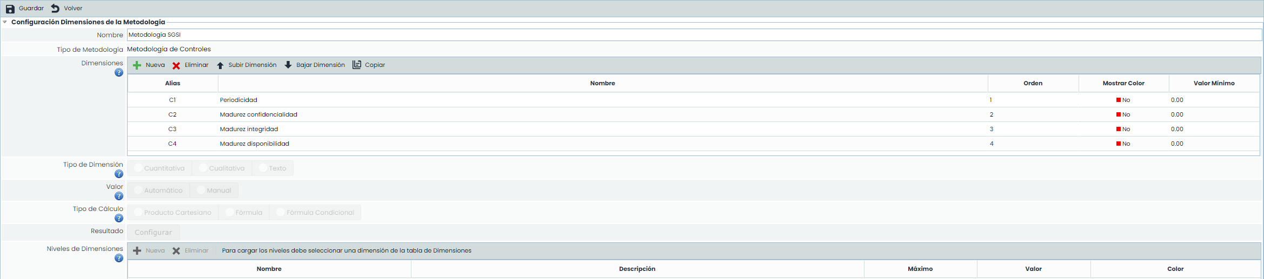This screenshot has height=279, width=1264.
Task: Click Subir Dimensión up arrow
Action: [220, 65]
